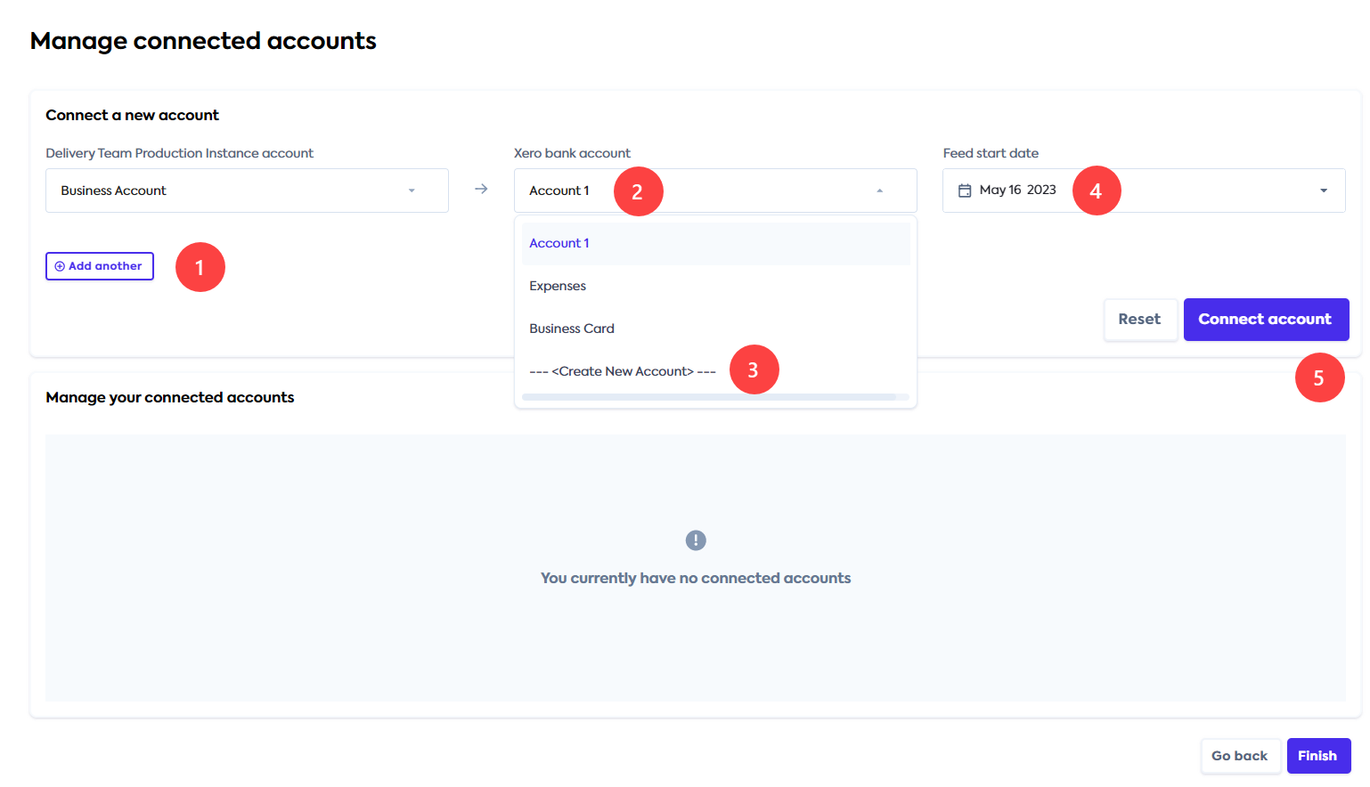Screen dimensions: 1370x787
Task: Click the exclamation icon above the no-accounts message
Action: (696, 540)
